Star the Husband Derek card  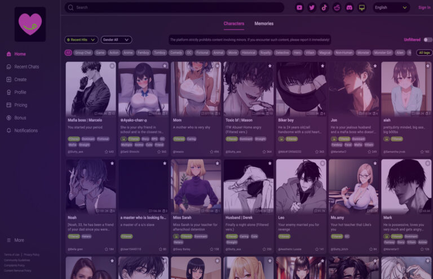(x=270, y=163)
